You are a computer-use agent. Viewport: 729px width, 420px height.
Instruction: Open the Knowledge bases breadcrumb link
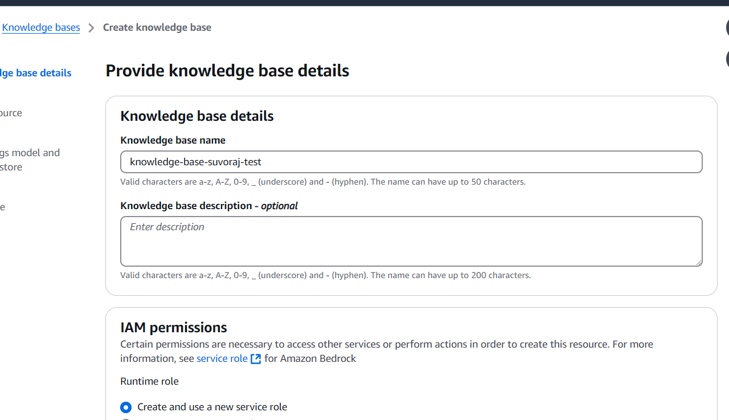(40, 27)
